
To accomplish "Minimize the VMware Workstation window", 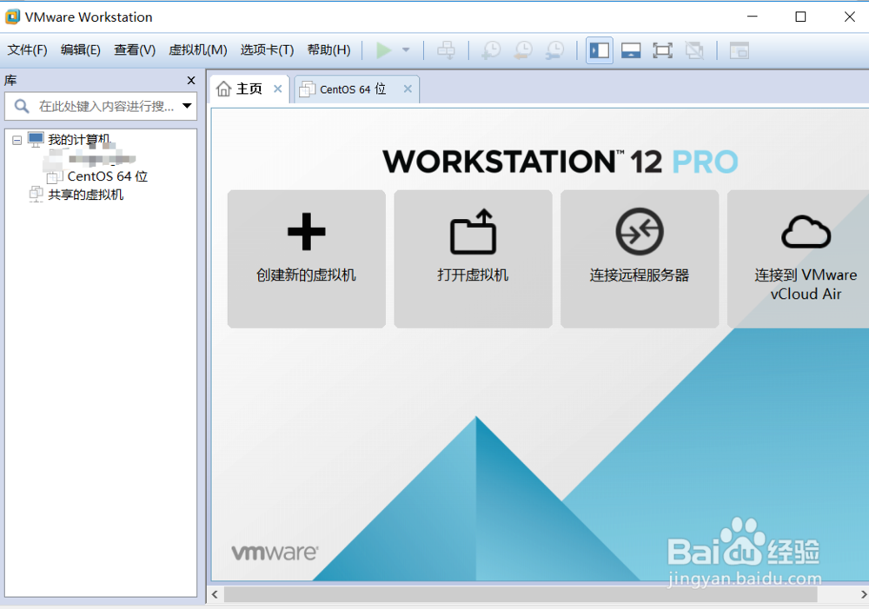I will (752, 17).
